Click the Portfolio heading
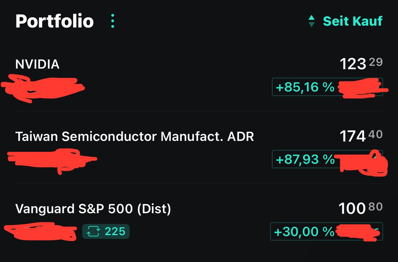Screen dimensions: 398x262 pyautogui.click(x=55, y=21)
